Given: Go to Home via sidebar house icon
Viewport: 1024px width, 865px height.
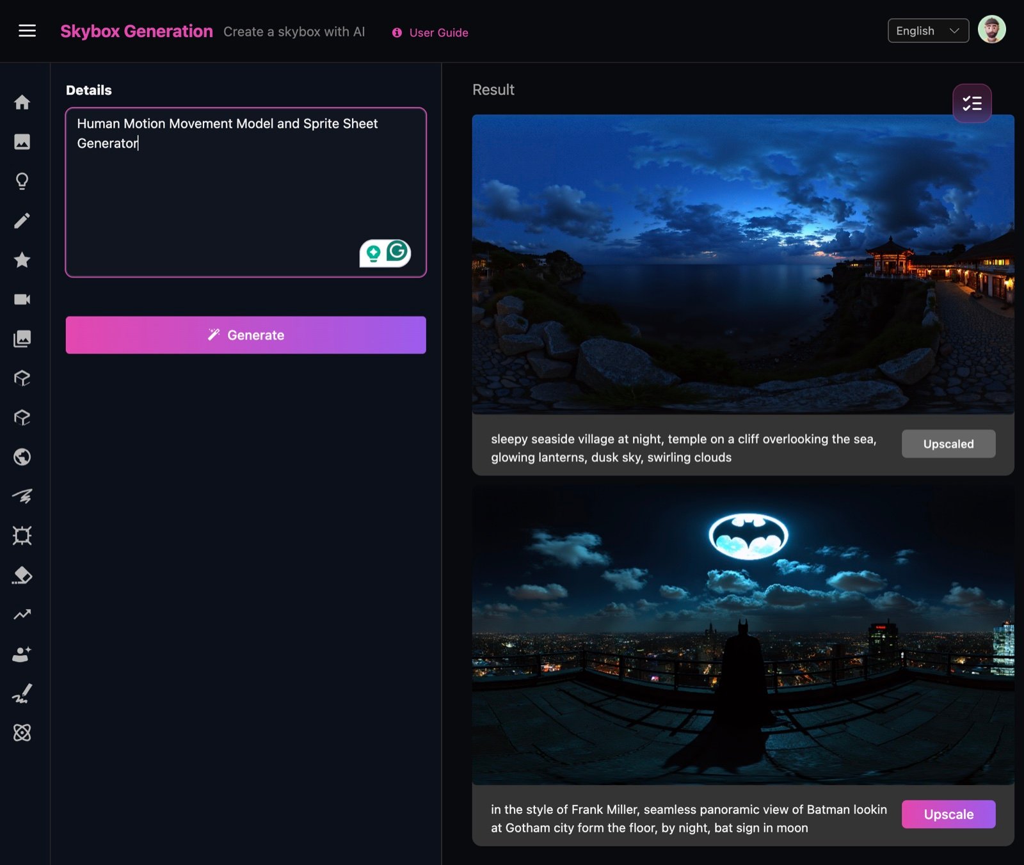Looking at the screenshot, I should (22, 102).
